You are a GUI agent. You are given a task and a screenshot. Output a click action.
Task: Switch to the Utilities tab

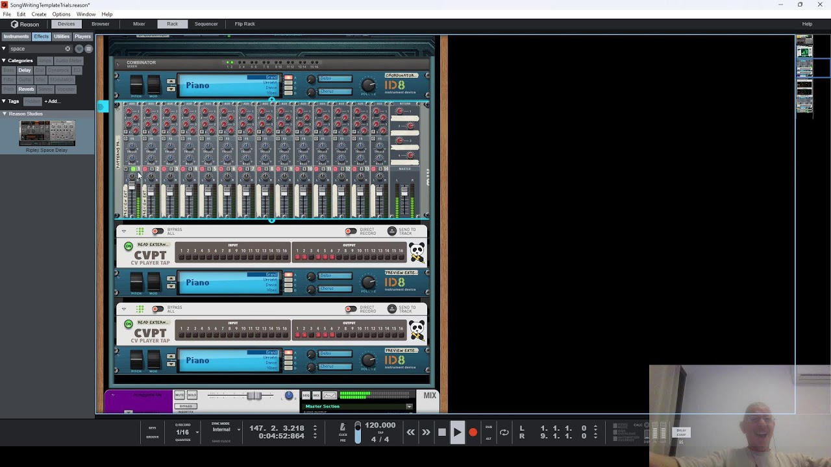62,36
